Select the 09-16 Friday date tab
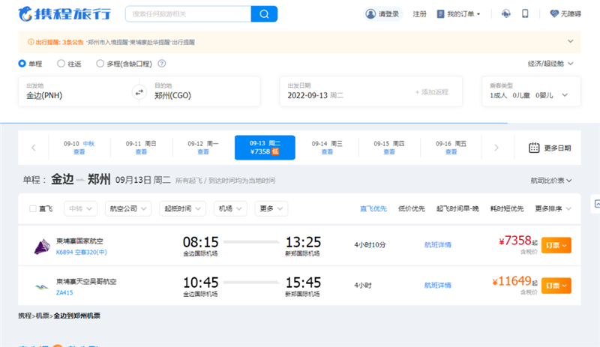The image size is (600, 347). click(x=451, y=148)
